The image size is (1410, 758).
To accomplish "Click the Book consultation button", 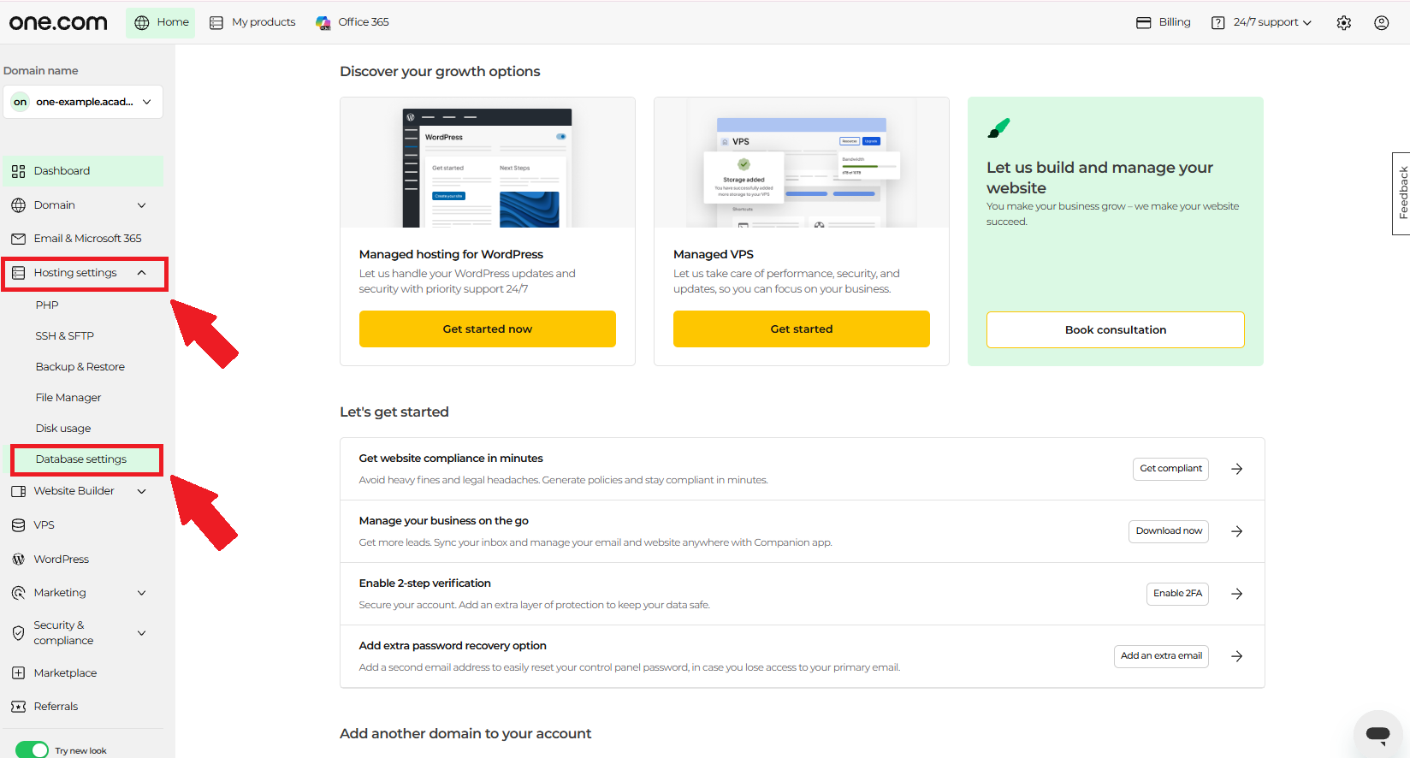I will (x=1116, y=329).
